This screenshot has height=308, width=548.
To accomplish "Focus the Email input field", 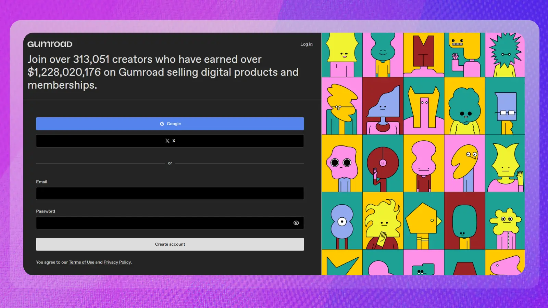I will pos(170,193).
